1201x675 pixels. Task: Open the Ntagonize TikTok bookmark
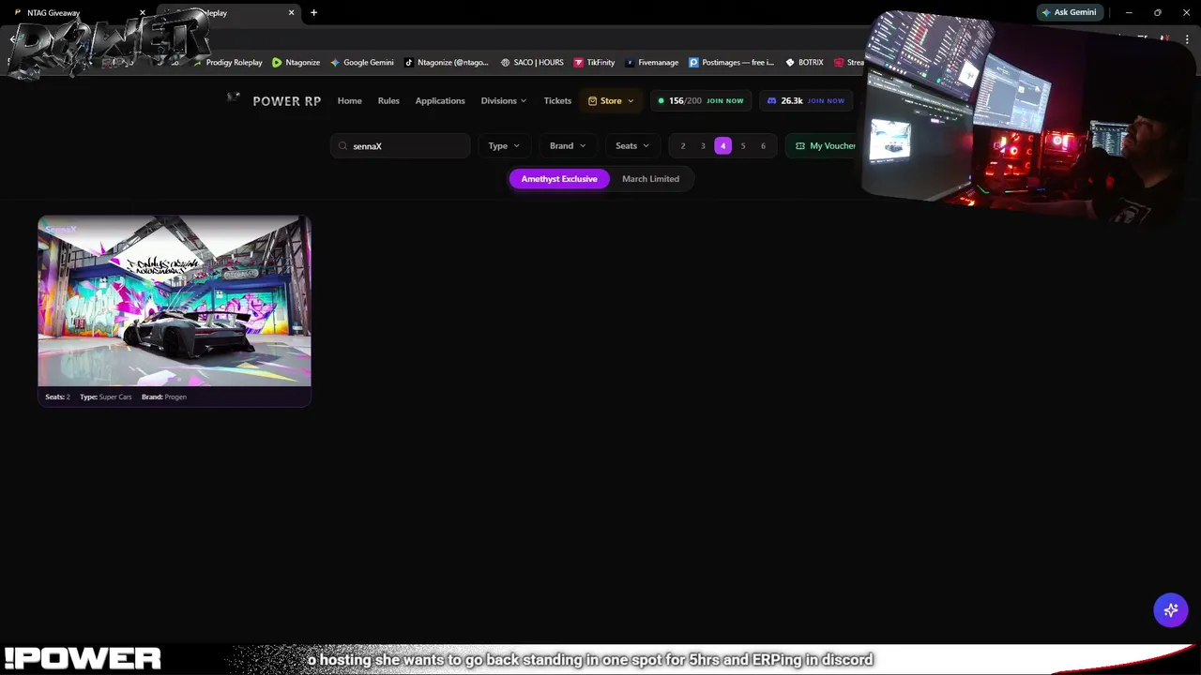[447, 63]
